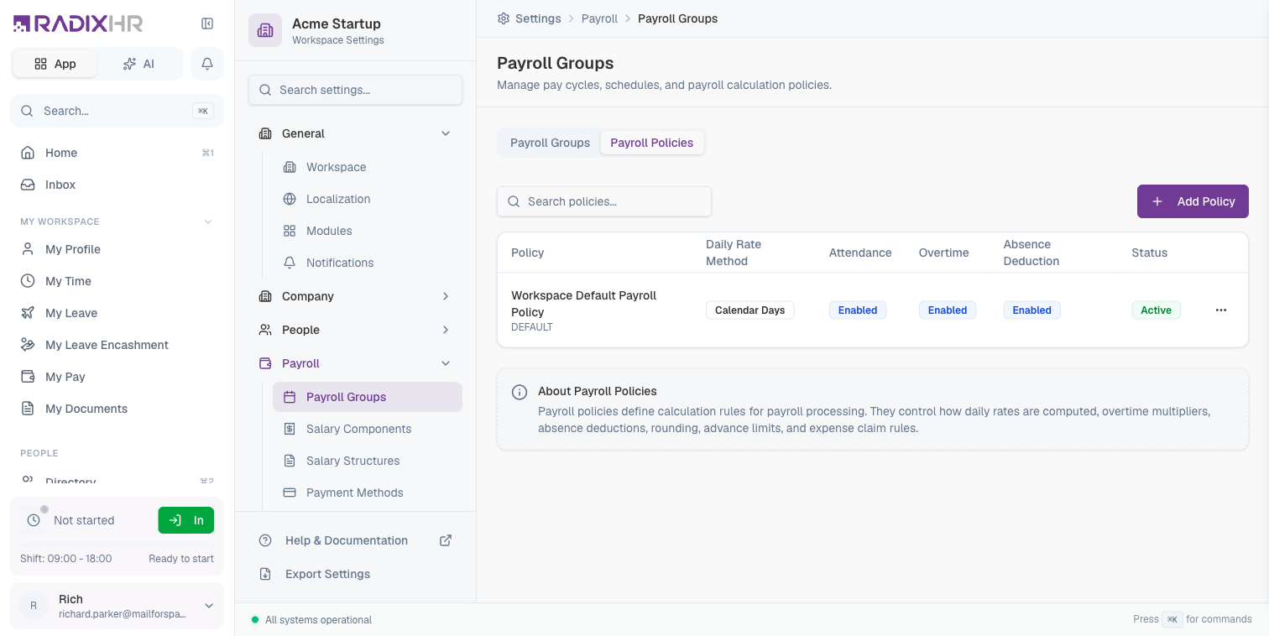The width and height of the screenshot is (1269, 636).
Task: Click the Help & Documentation external link icon
Action: (446, 540)
